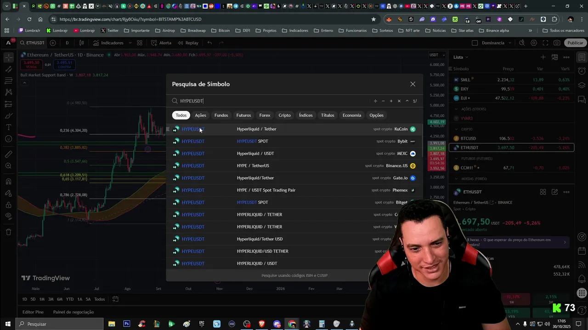Image resolution: width=588 pixels, height=330 pixels.
Task: Start bar Replay mode
Action: [187, 43]
